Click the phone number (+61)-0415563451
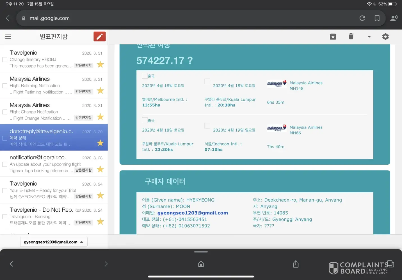 [x=185, y=219]
